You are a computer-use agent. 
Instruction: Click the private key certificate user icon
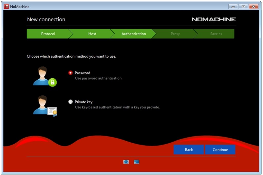pos(45,106)
